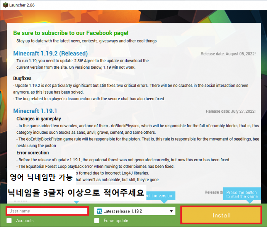Focus the User name input field
Viewport: 267px width, 227px height.
47,211
